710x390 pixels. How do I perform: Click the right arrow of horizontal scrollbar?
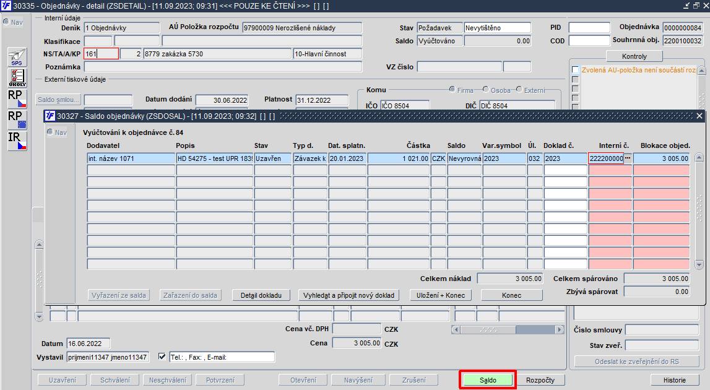[x=560, y=329]
